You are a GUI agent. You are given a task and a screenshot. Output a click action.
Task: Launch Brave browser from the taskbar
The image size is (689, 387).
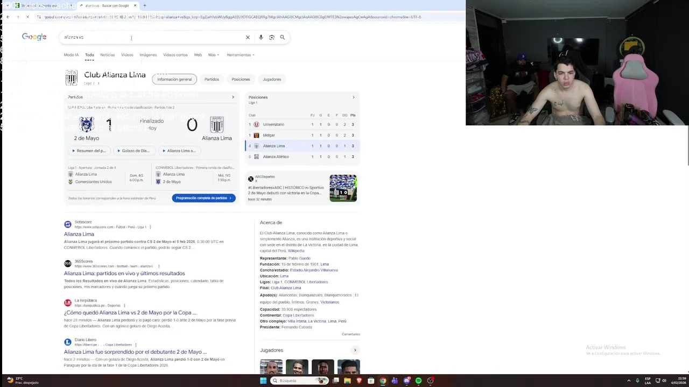pyautogui.click(x=359, y=381)
